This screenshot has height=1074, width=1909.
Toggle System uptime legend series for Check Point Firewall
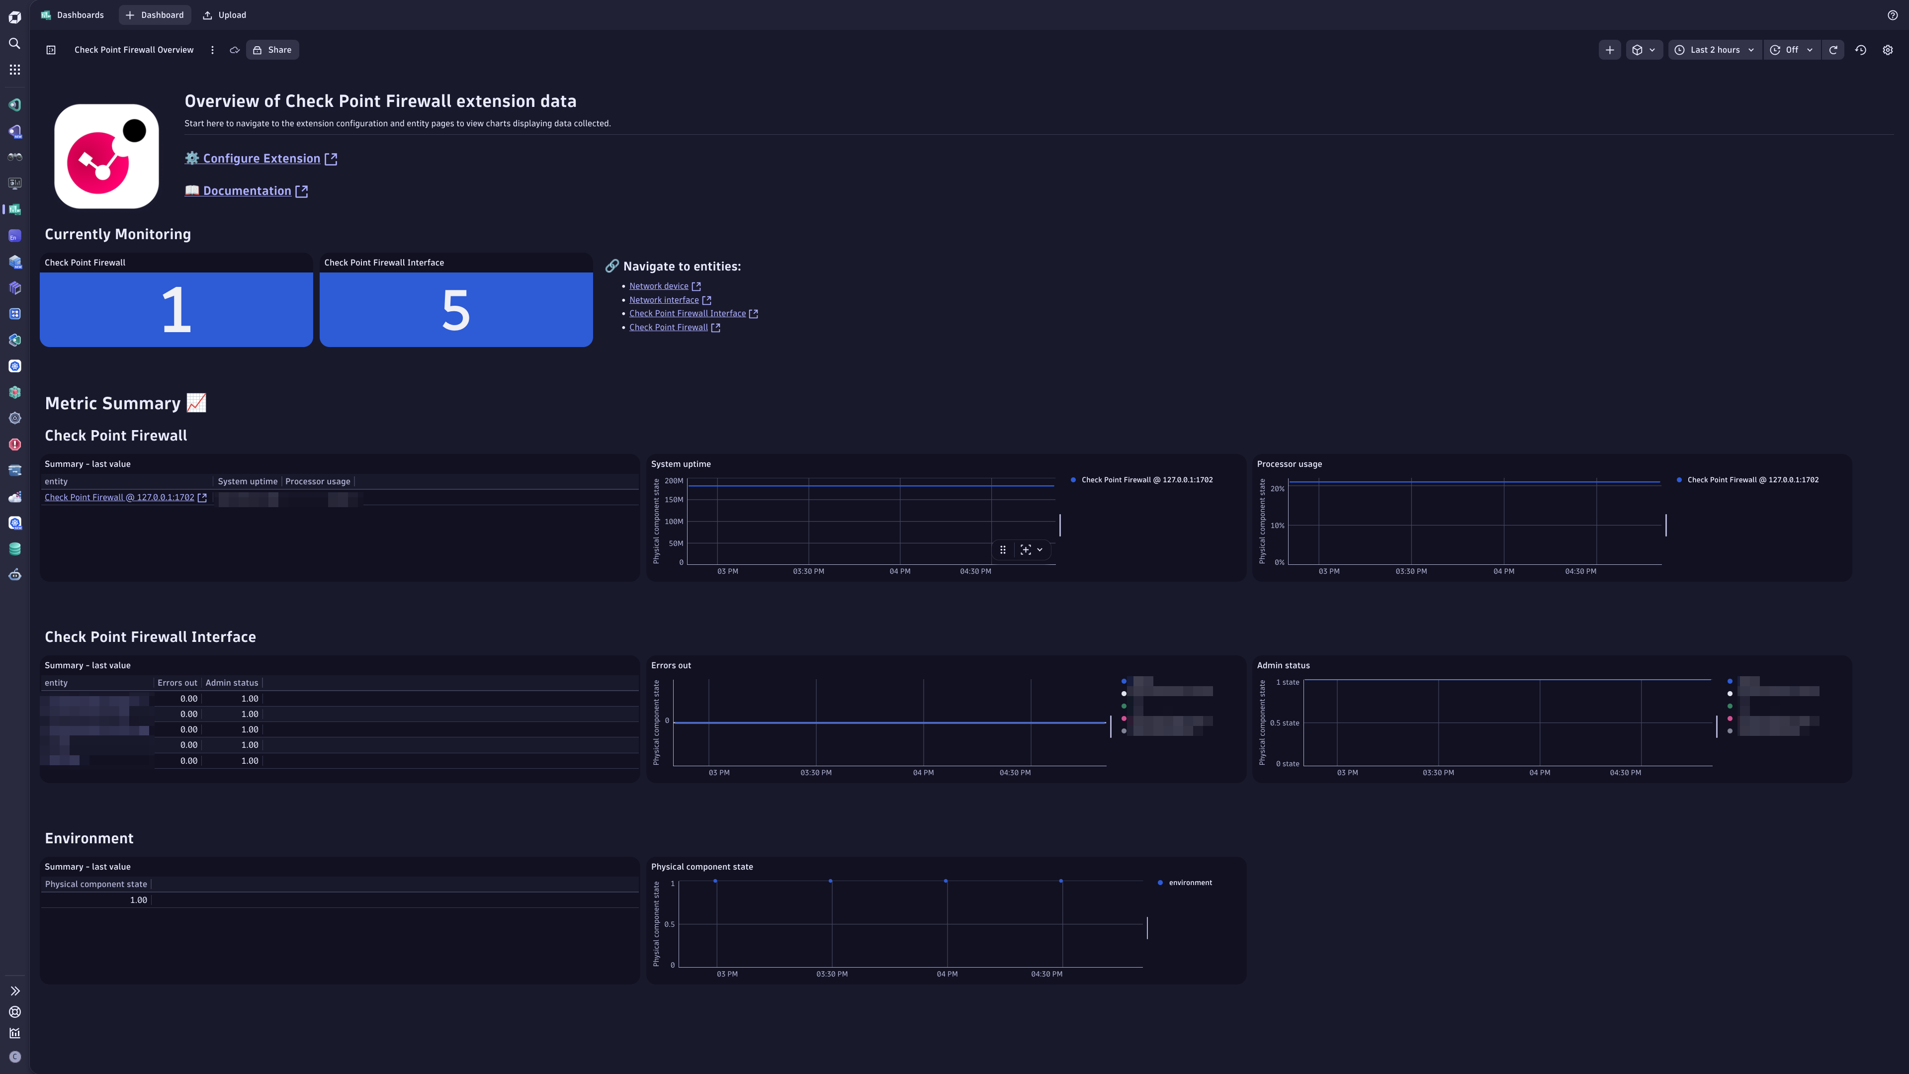[1142, 480]
